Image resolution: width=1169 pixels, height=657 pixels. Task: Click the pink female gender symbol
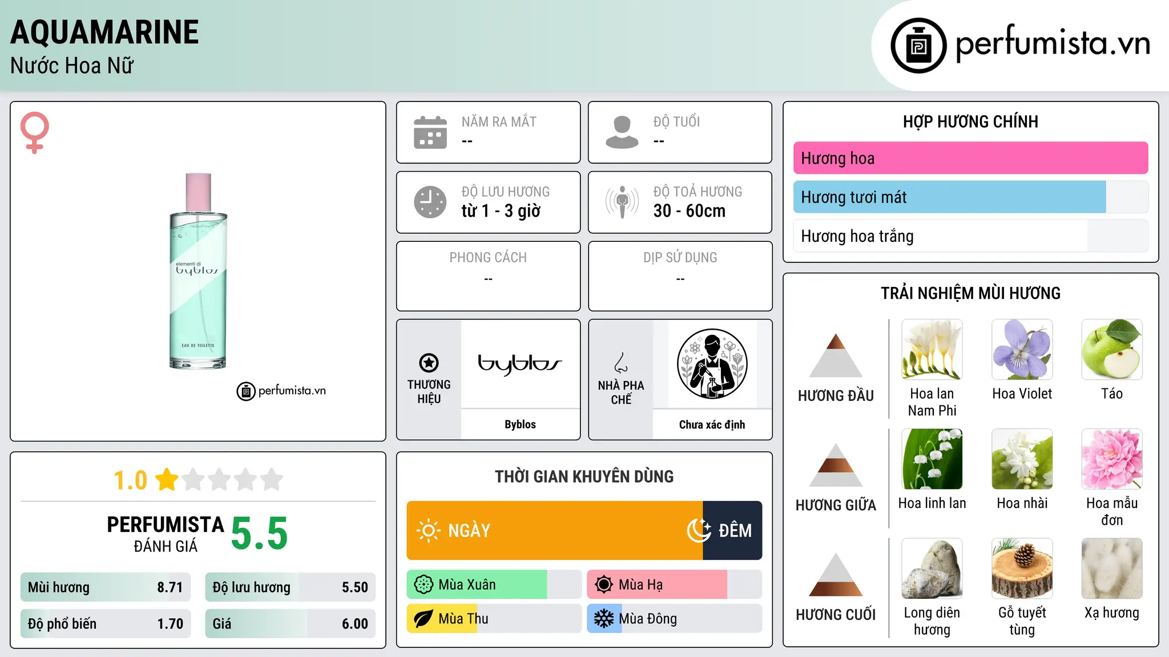[x=35, y=132]
